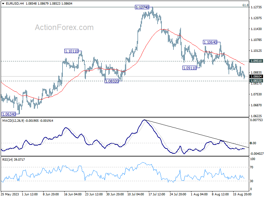Select the 1.12740 price label
The height and width of the screenshot is (198, 264).
coord(142,7)
